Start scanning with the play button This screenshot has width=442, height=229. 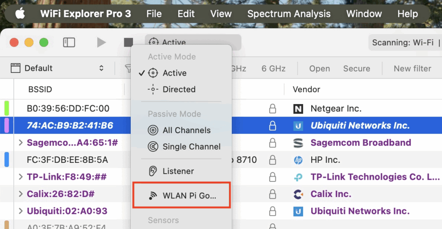tap(101, 43)
